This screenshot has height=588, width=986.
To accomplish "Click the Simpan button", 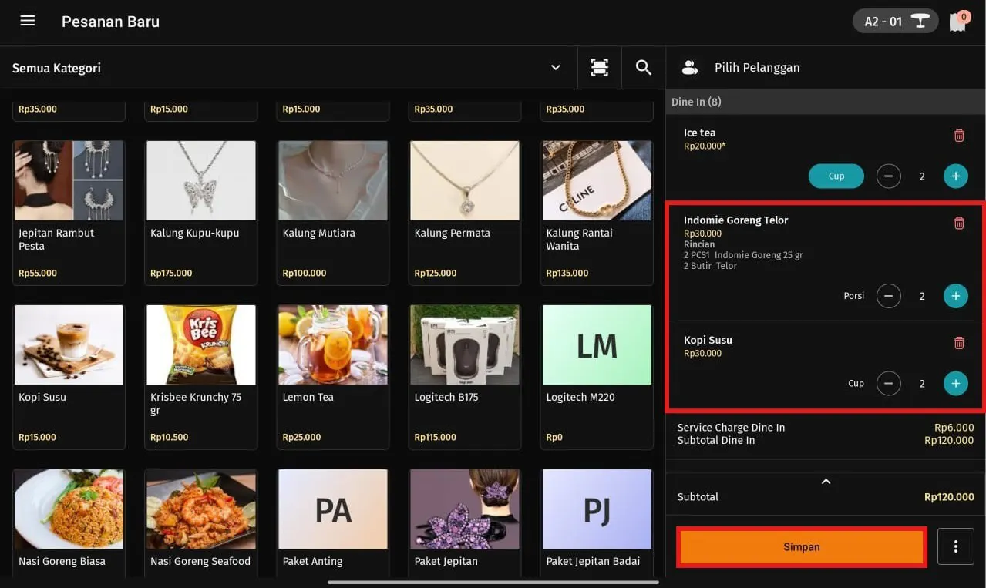I will [801, 546].
